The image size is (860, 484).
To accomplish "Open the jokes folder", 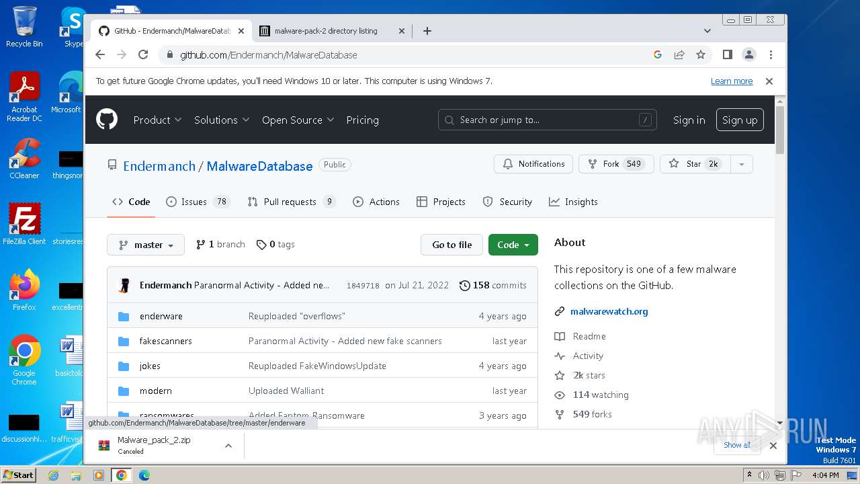I will tap(150, 366).
